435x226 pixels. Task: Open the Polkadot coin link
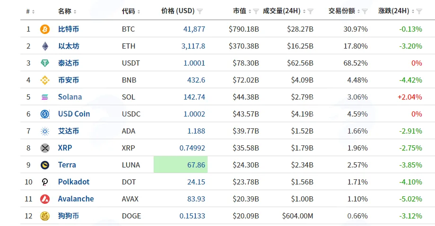coord(73,182)
